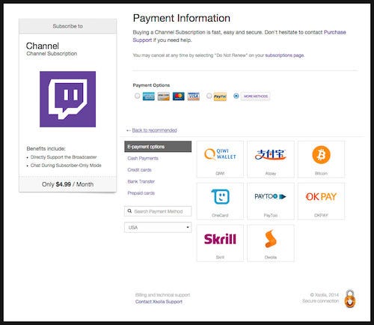Switch to Cash Payments category
Image resolution: width=374 pixels, height=325 pixels.
143,158
